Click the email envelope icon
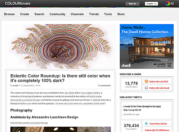Image resolution: width=179 pixels, height=132 pixels. 147,88
